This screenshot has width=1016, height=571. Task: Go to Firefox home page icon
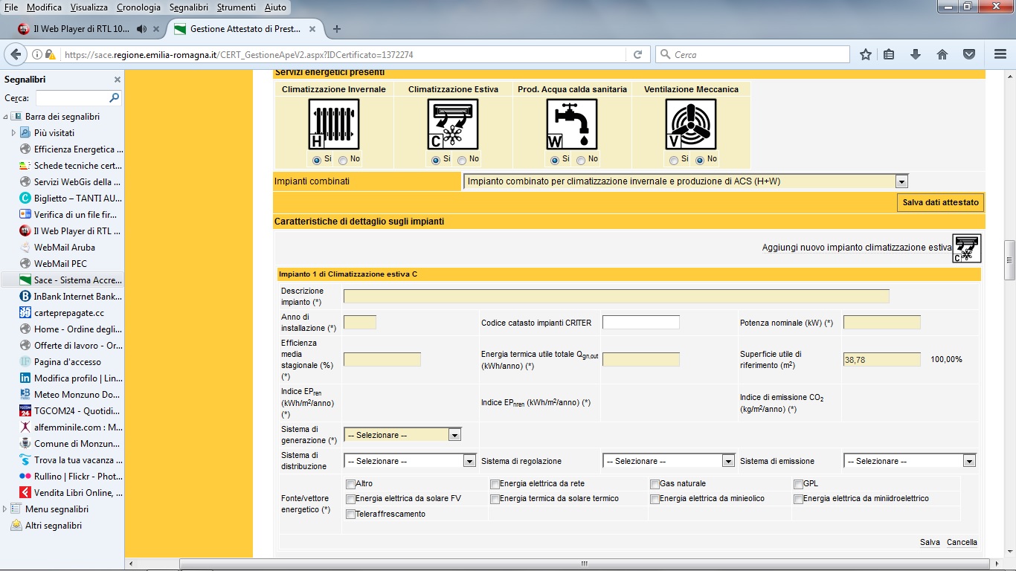pos(942,54)
